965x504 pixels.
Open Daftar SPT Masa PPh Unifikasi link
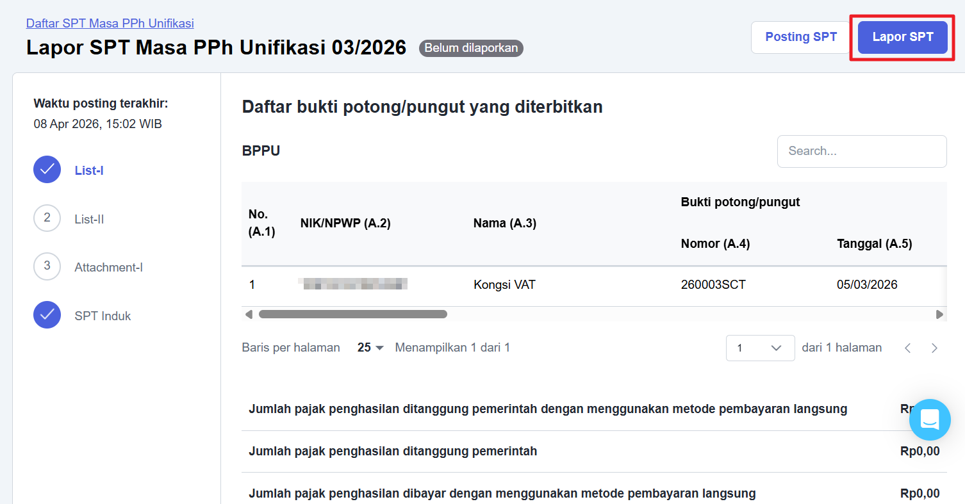pyautogui.click(x=110, y=24)
